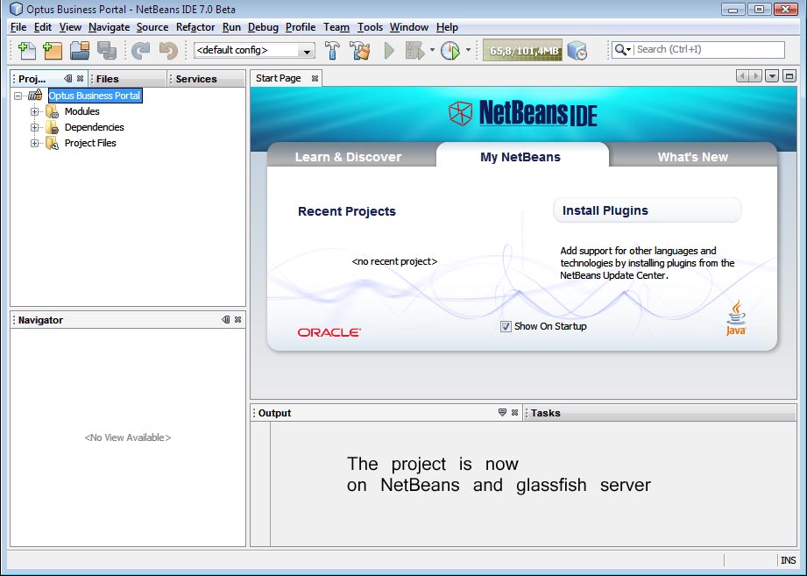807x576 pixels.
Task: Expand the Dependencies tree node
Action: coord(35,127)
